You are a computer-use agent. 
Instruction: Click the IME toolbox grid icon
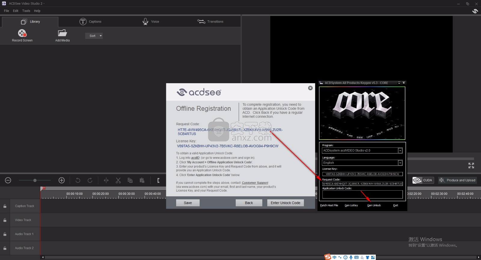373,257
